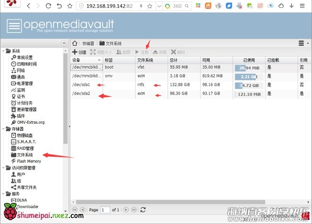Image resolution: width=312 pixels, height=224 pixels.
Task: Open the 证书 certificates item
Action: pos(18,96)
